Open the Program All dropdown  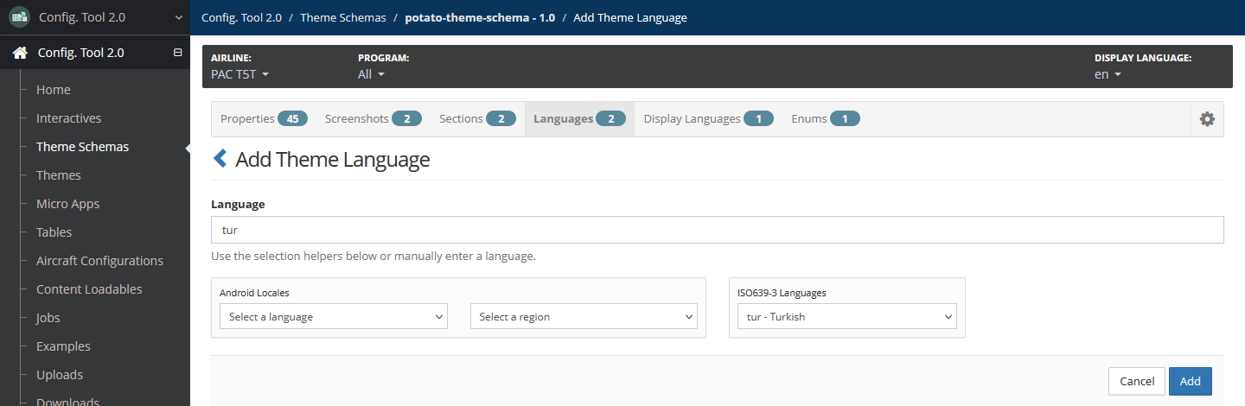(x=371, y=74)
